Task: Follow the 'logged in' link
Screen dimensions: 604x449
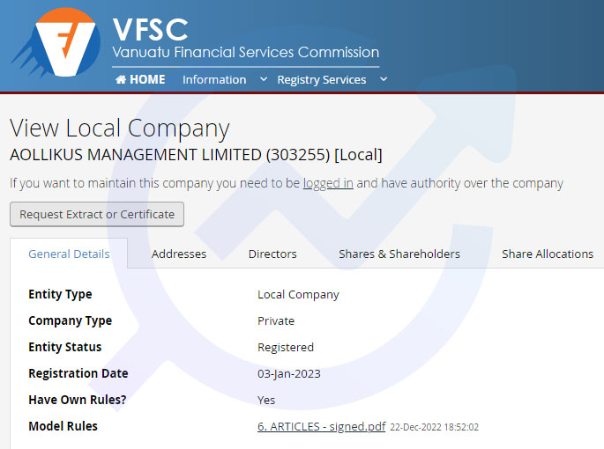Action: point(328,183)
